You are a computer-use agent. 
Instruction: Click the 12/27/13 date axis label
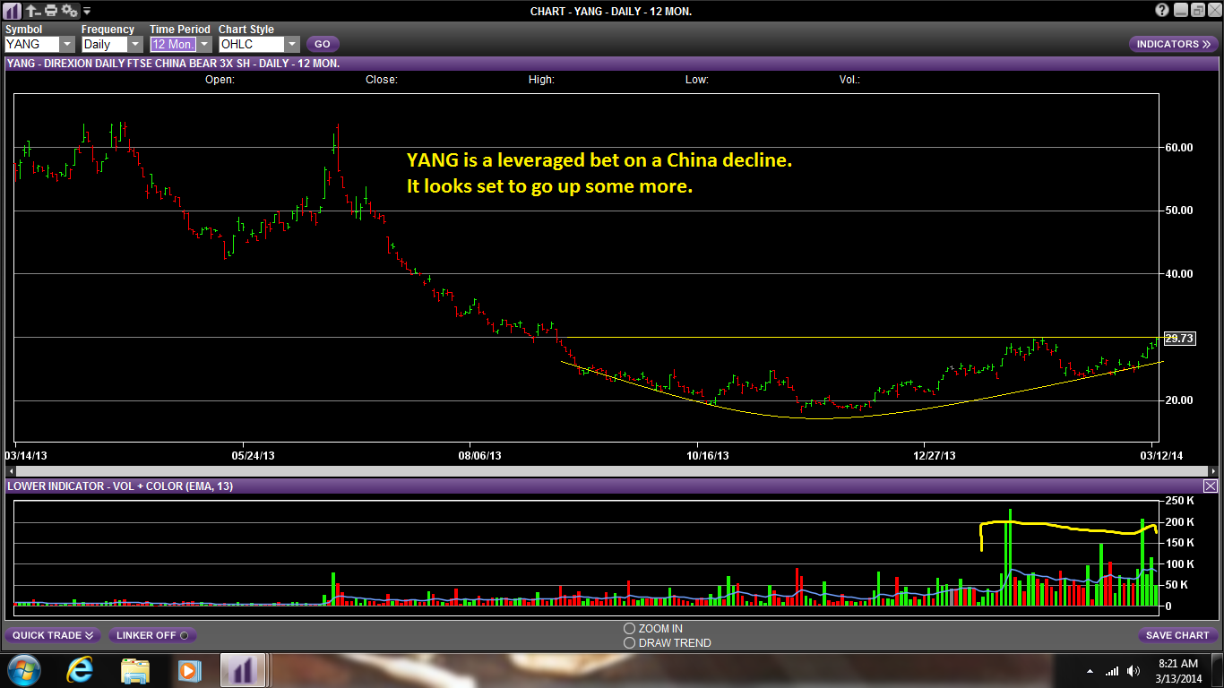point(935,455)
